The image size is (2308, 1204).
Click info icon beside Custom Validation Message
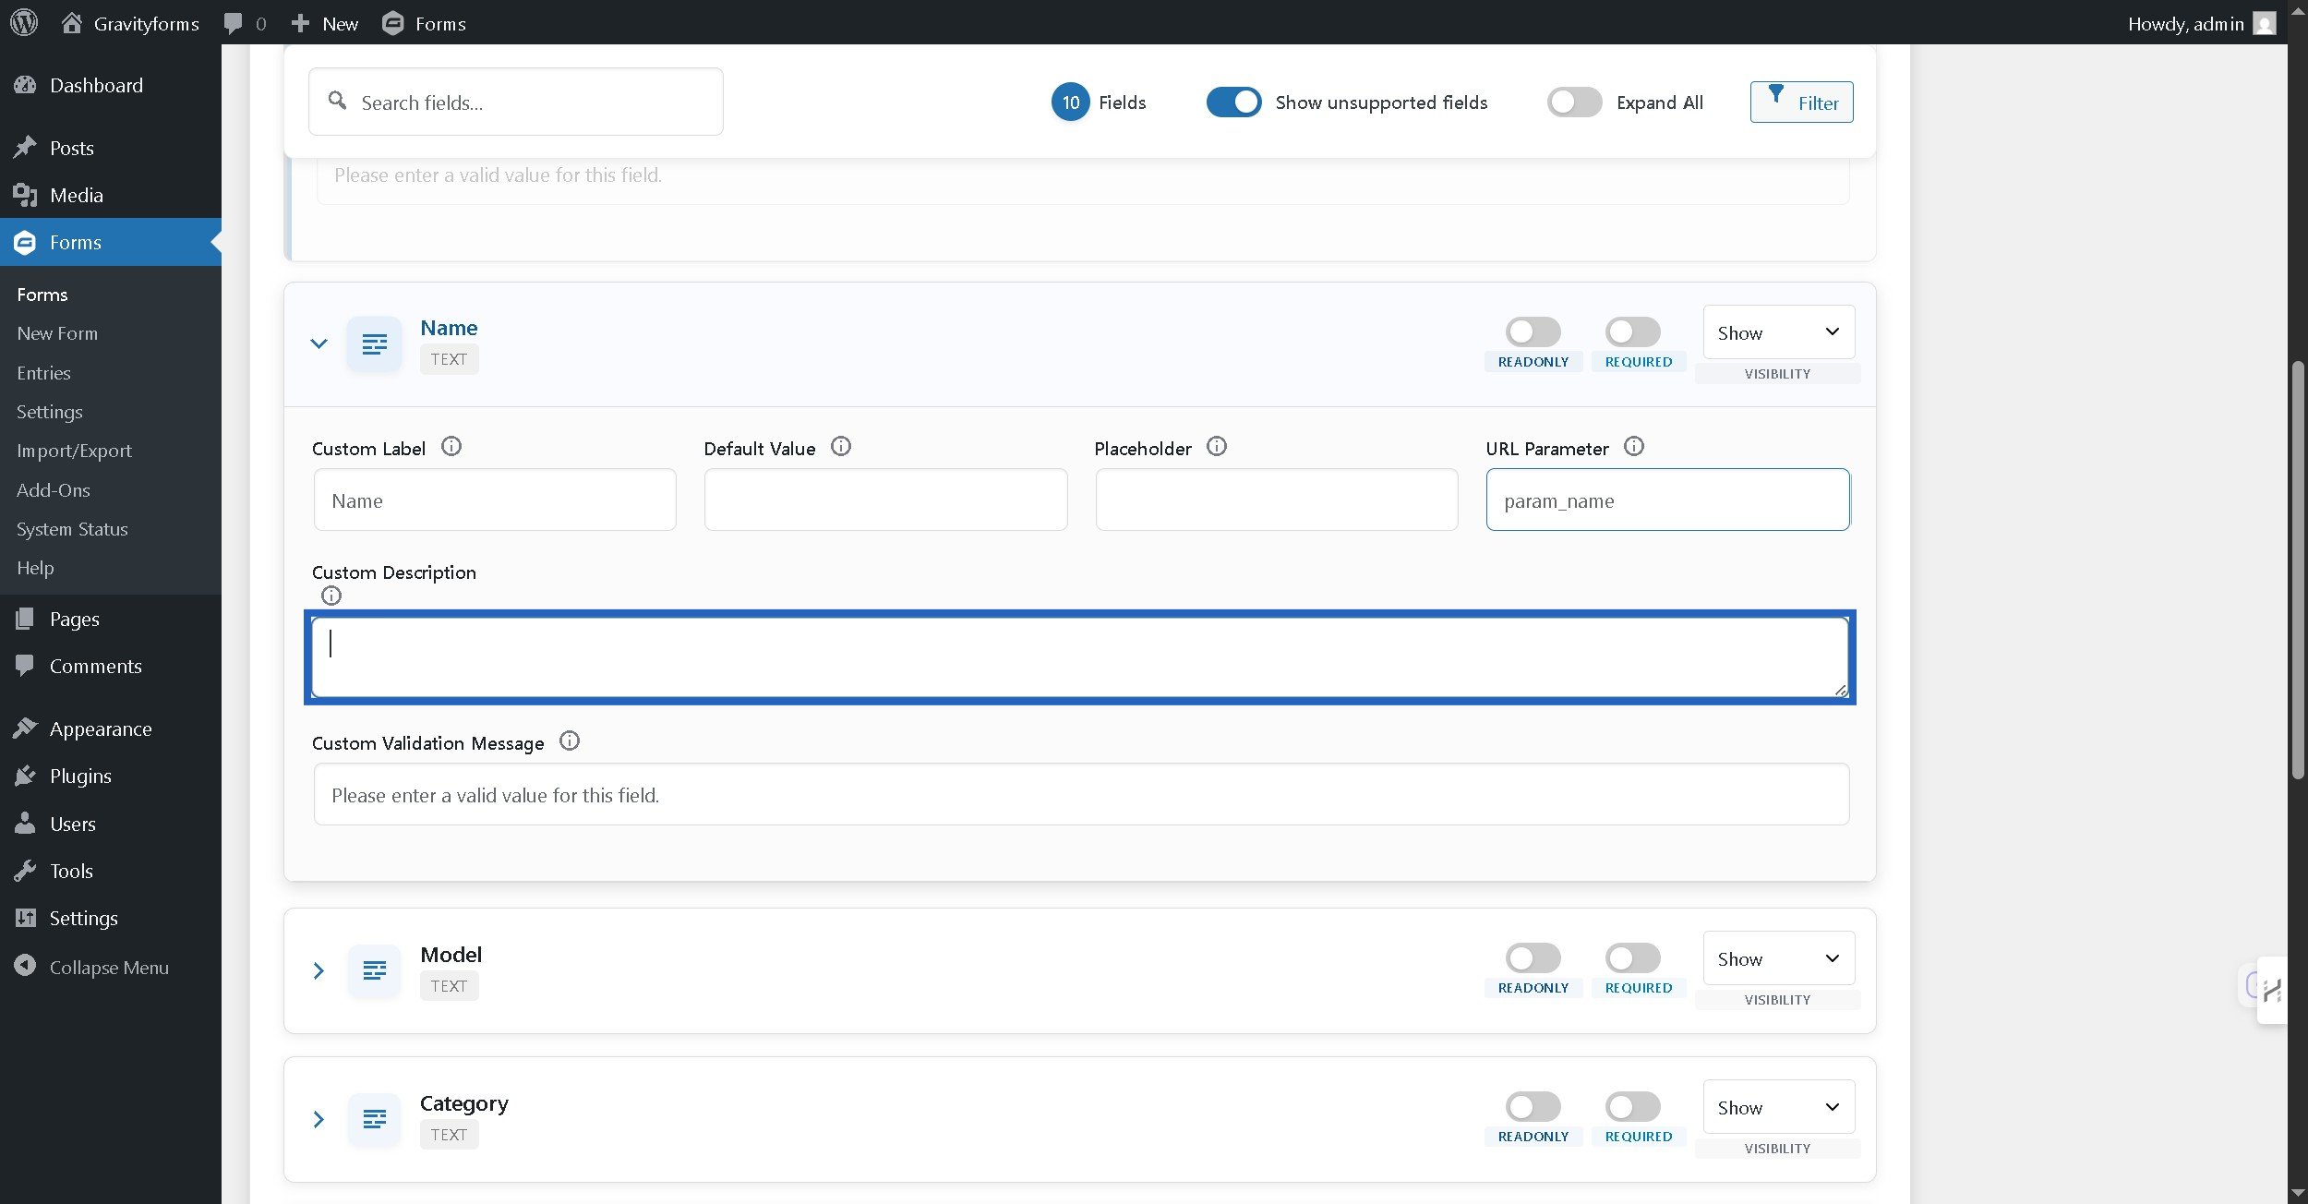(569, 741)
